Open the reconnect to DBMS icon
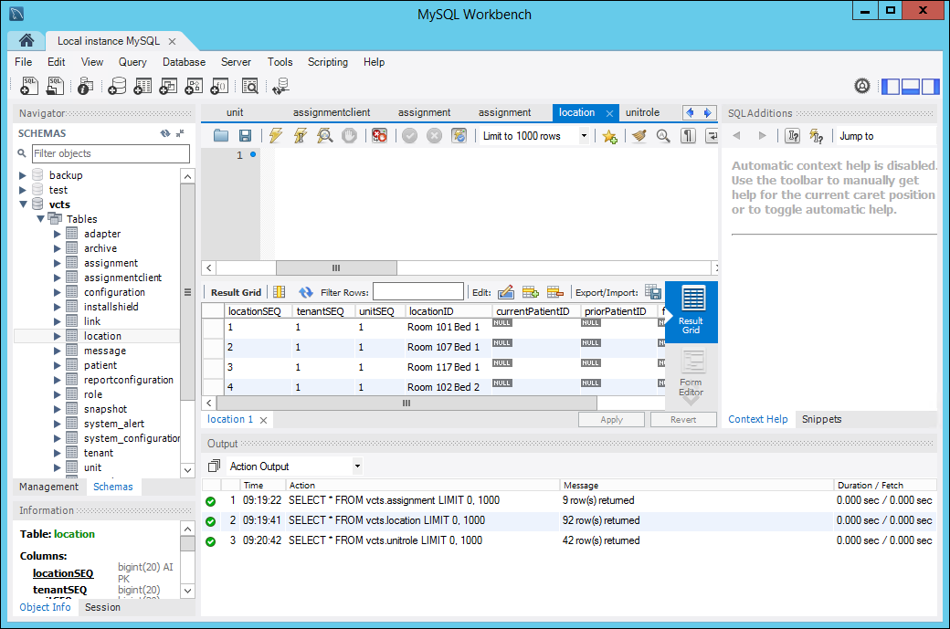 point(280,86)
